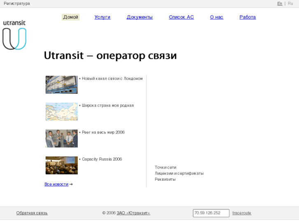Switch language to En

coord(280,4)
